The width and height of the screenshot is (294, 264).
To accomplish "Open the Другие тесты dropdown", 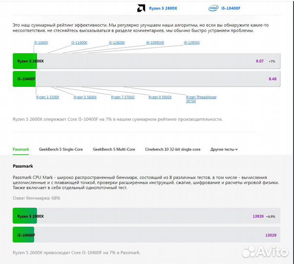I will point(224,149).
